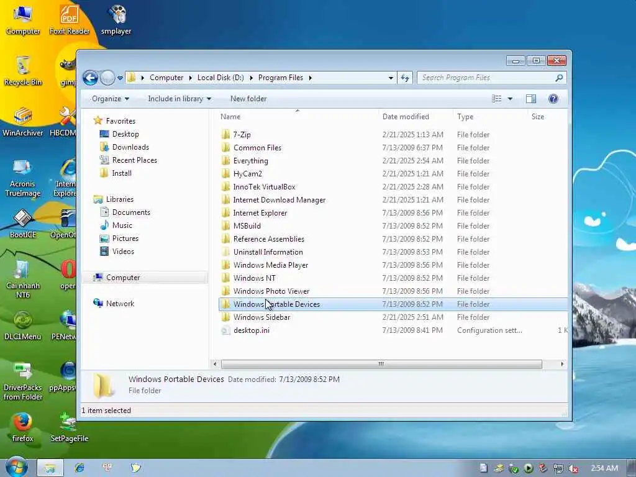Sort by the Name column header
The width and height of the screenshot is (636, 477).
(x=230, y=117)
